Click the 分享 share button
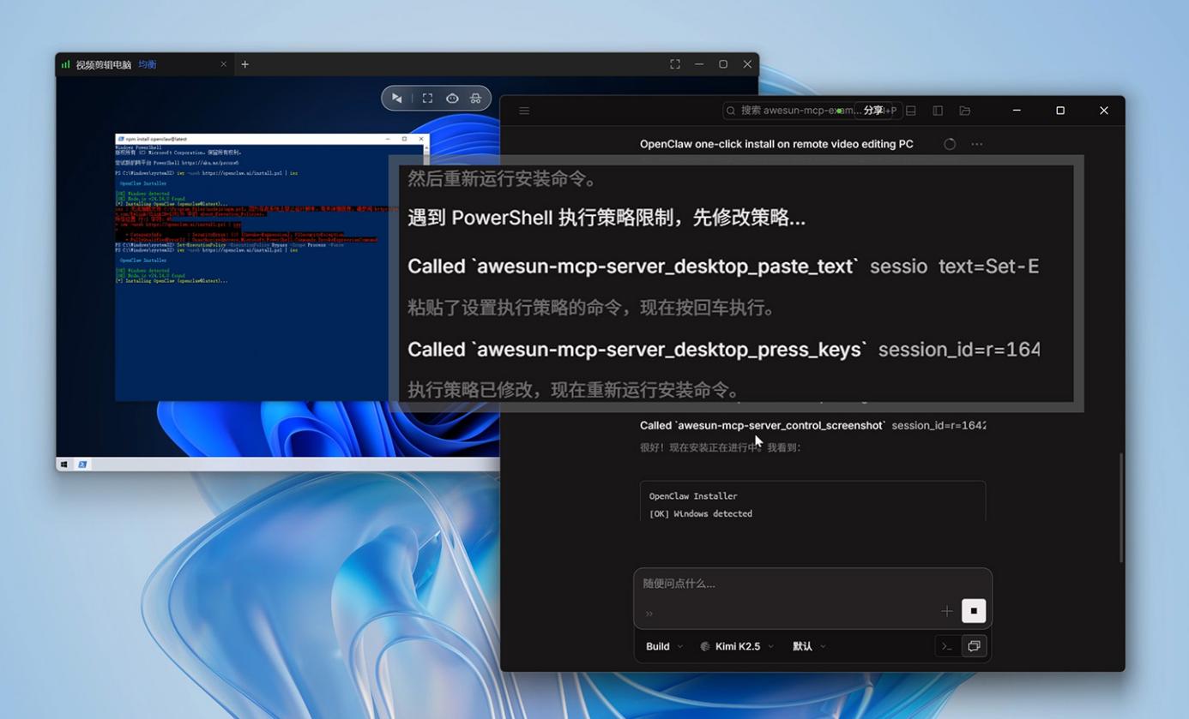 point(873,111)
